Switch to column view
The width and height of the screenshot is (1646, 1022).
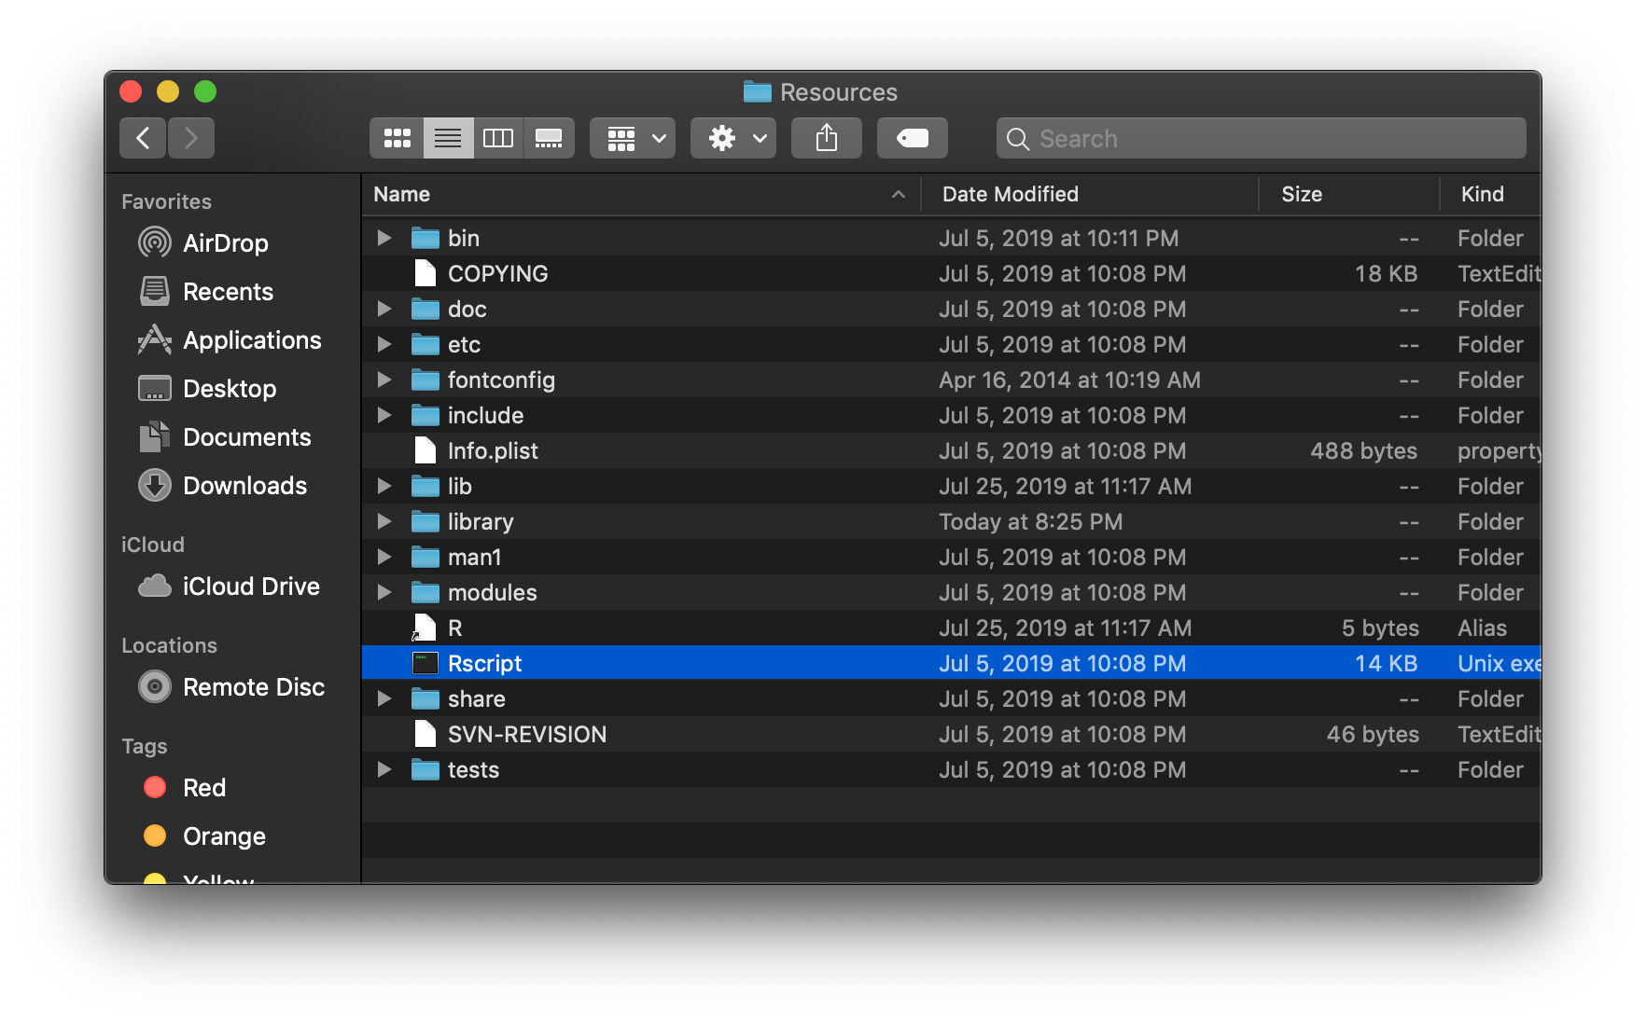point(498,138)
